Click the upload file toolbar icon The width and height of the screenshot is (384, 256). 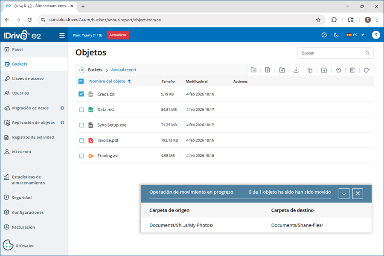[x=268, y=70]
